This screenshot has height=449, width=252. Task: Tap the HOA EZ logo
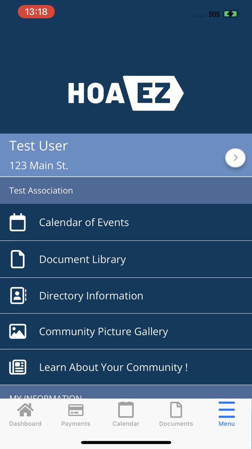click(126, 93)
